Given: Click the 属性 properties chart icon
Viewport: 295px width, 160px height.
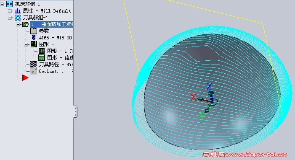Looking at the screenshot, I should pos(18,11).
